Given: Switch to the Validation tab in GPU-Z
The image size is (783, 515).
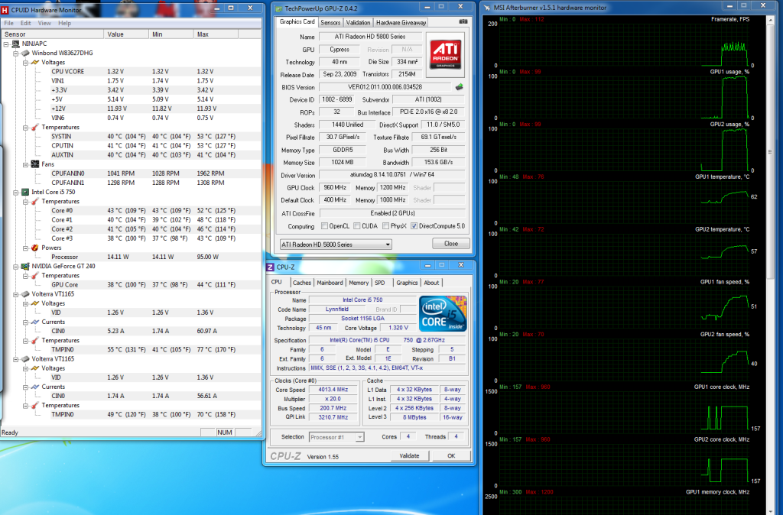Looking at the screenshot, I should pos(358,22).
